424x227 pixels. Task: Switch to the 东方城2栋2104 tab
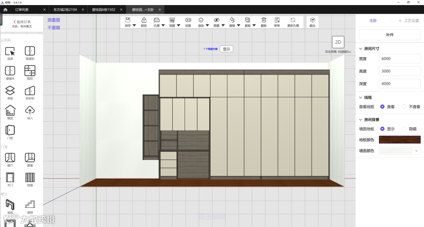pos(65,9)
